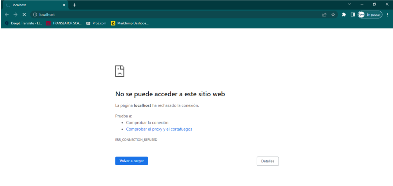Viewport: 393px width, 186px height.
Task: Click the Detalles button
Action: (x=268, y=161)
